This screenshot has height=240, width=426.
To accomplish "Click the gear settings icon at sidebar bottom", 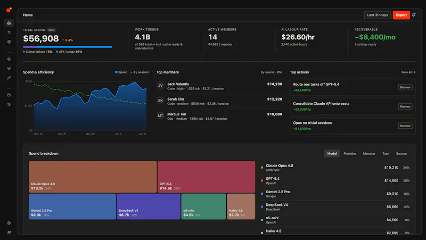I will [9, 223].
